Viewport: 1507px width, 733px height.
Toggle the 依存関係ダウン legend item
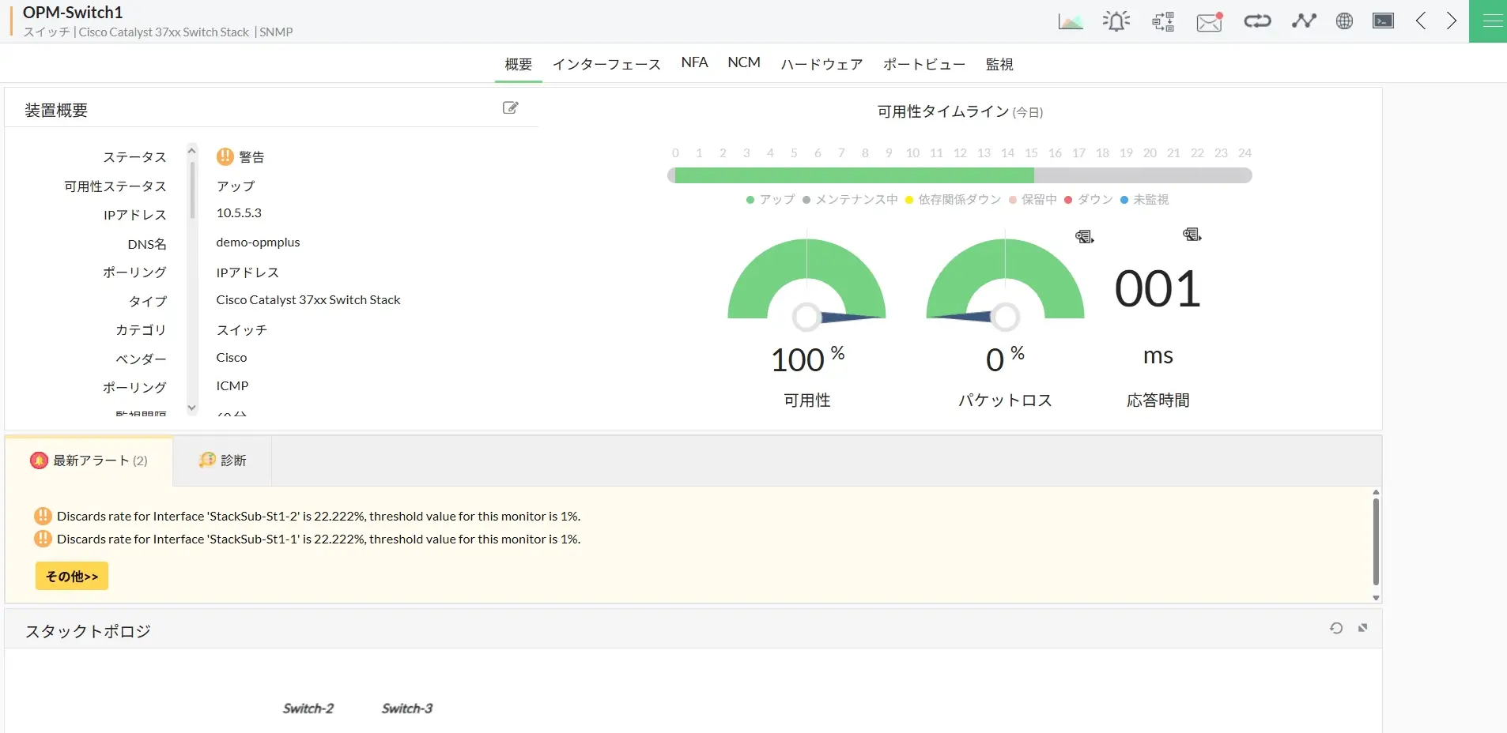pos(953,200)
